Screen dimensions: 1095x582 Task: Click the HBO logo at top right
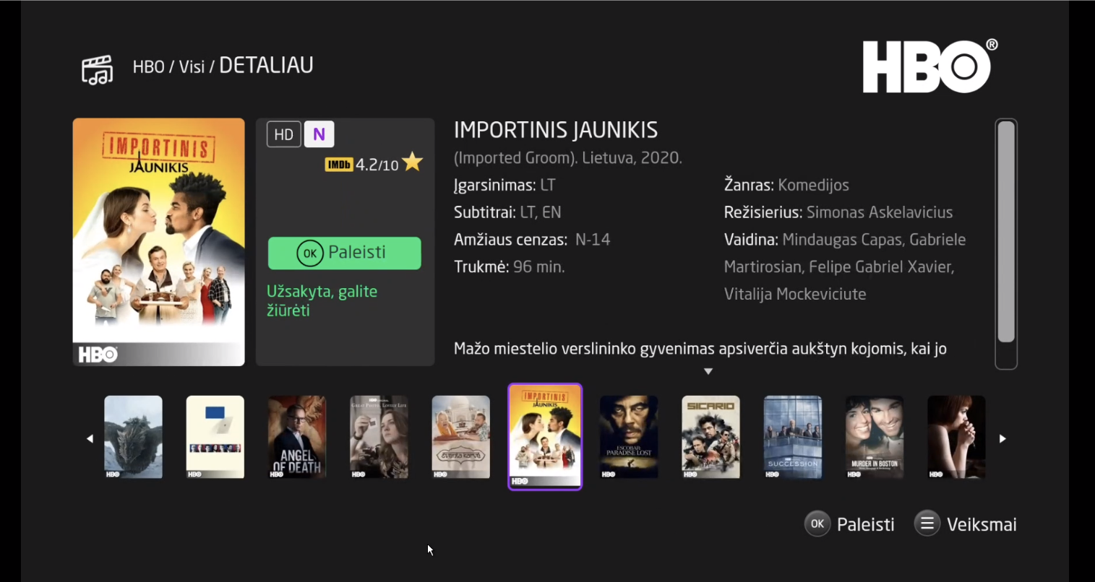(x=929, y=66)
